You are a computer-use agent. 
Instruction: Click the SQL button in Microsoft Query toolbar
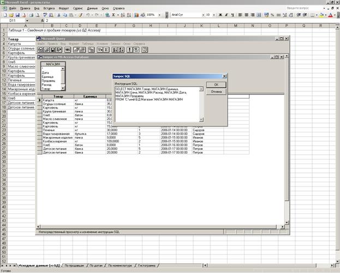[68, 50]
